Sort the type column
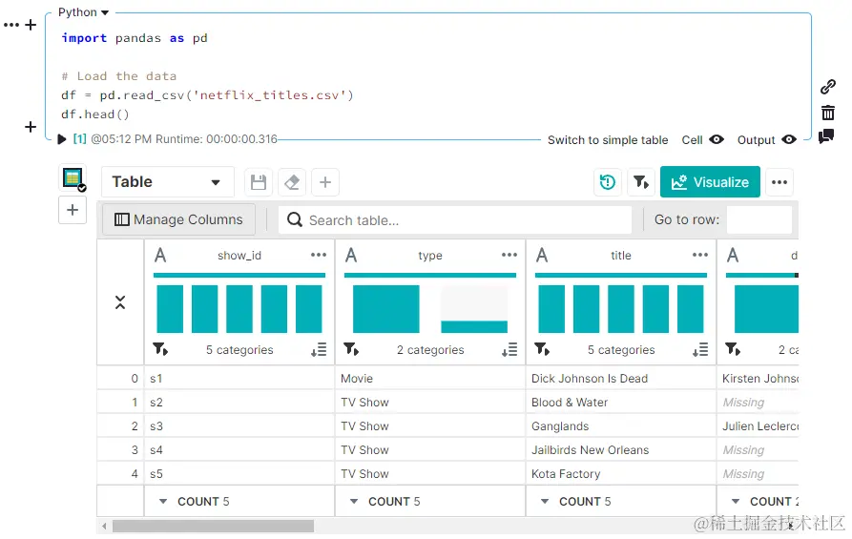852x539 pixels. (509, 349)
